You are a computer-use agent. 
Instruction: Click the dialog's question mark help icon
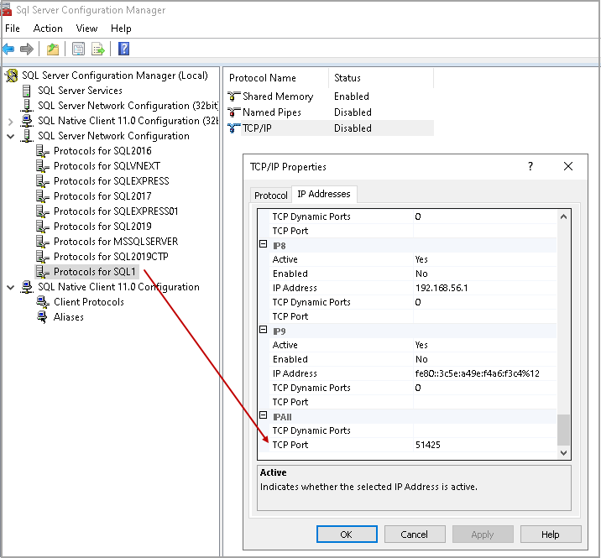coord(530,166)
